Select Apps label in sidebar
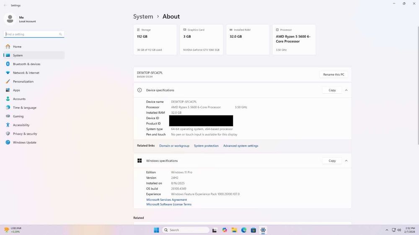This screenshot has height=235, width=419. [x=17, y=90]
